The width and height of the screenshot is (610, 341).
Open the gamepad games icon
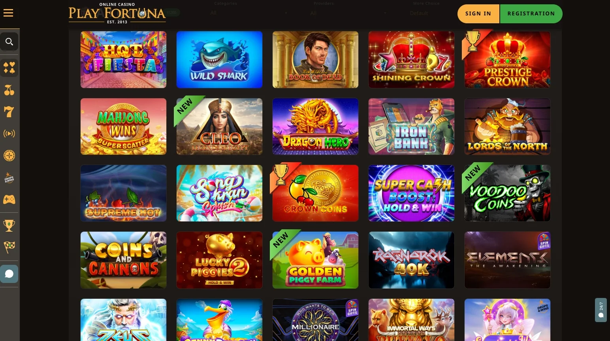point(9,199)
